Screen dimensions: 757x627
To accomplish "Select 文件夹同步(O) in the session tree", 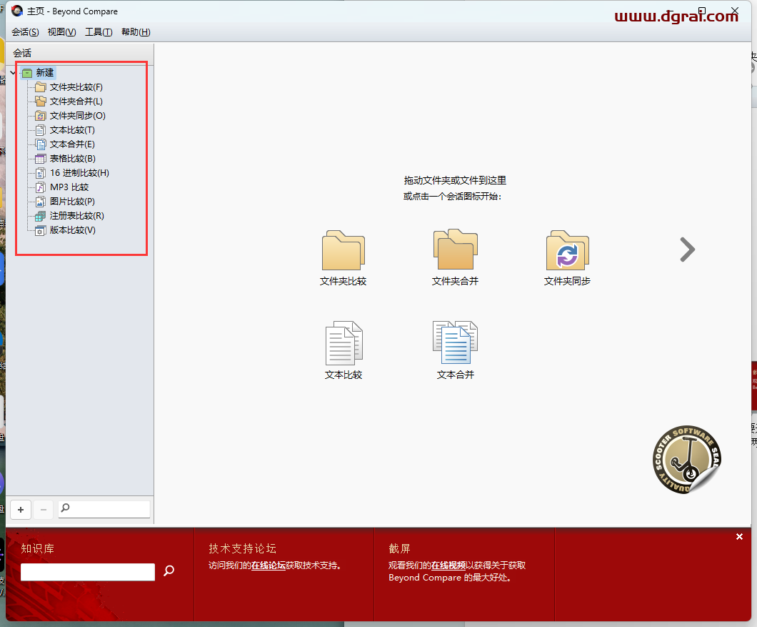I will (77, 116).
